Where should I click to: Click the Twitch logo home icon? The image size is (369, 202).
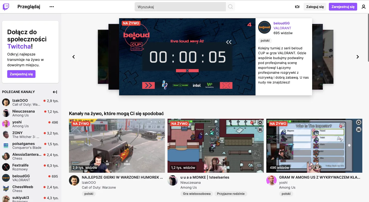tap(6, 7)
